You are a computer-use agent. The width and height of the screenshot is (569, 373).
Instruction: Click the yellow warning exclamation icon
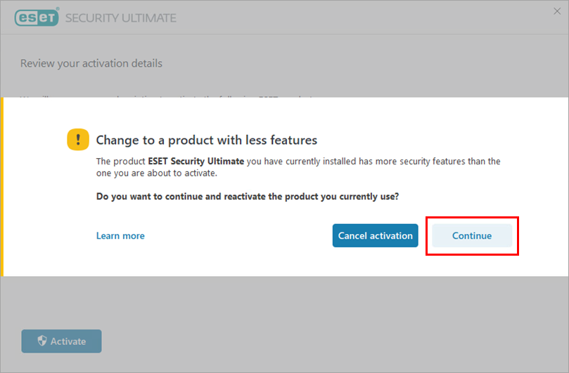[78, 139]
